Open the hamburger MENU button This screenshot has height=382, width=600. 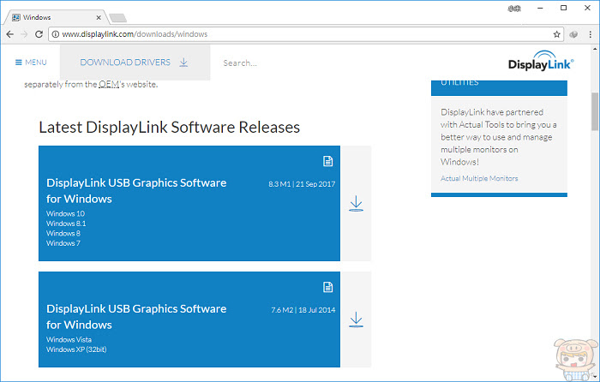31,63
